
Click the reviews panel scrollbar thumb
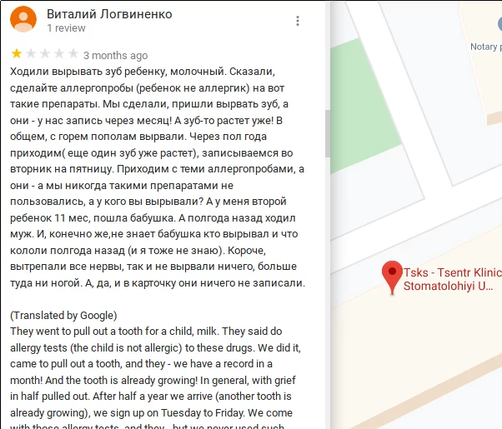point(327,133)
